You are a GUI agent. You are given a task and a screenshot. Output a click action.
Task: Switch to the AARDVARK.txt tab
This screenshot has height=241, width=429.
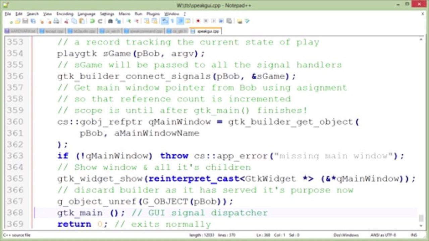[20, 31]
